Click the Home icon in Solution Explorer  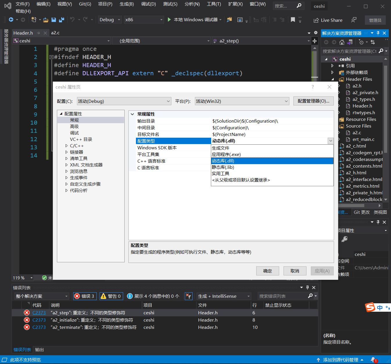[x=342, y=42]
